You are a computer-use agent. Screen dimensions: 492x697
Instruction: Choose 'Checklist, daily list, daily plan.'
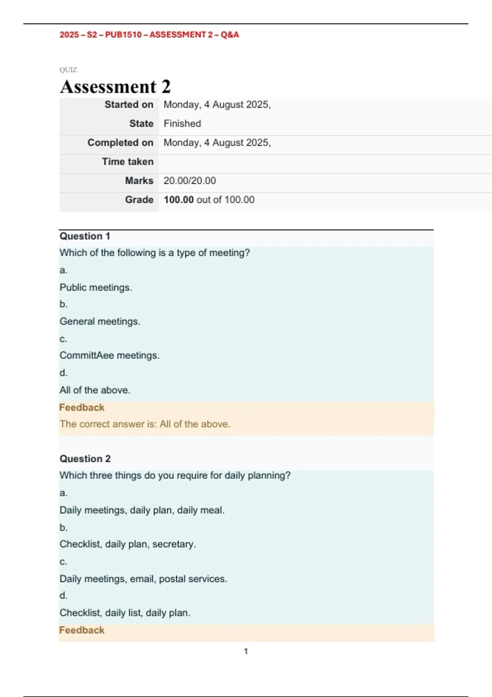tap(125, 613)
